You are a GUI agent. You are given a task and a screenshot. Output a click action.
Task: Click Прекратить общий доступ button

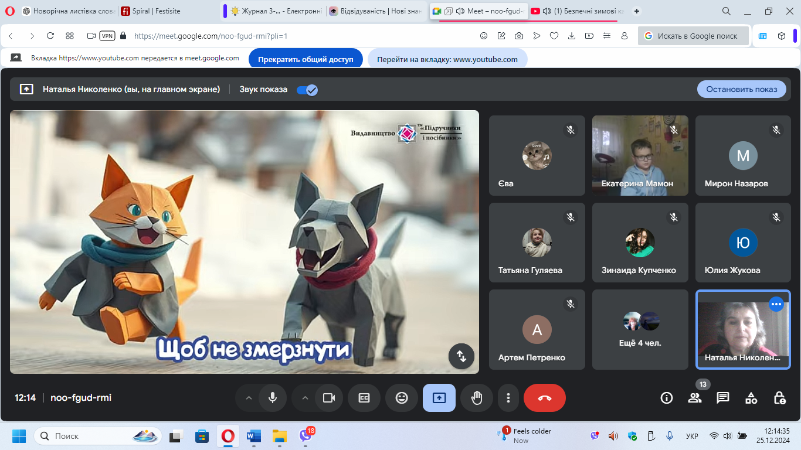point(306,59)
